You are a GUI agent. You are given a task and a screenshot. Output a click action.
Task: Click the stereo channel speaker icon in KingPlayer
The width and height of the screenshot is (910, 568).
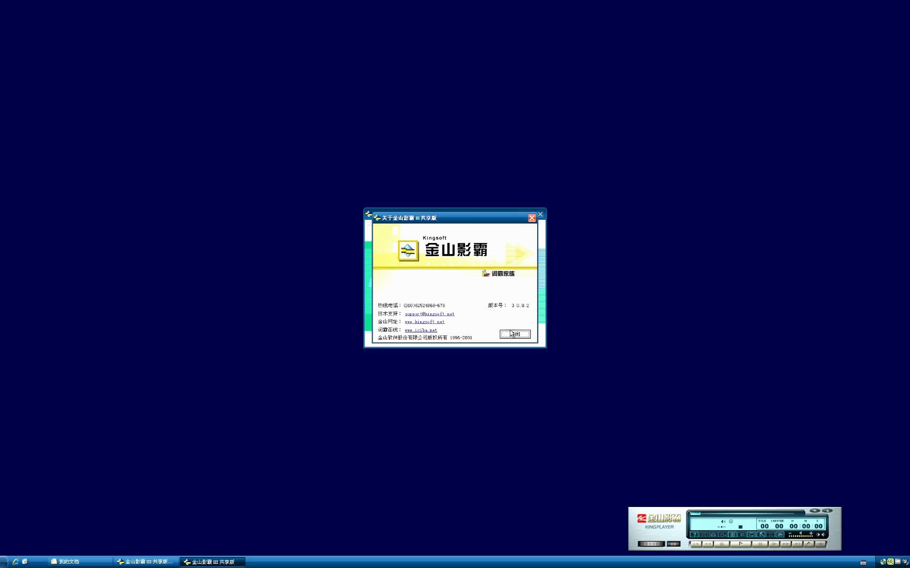[x=820, y=535]
